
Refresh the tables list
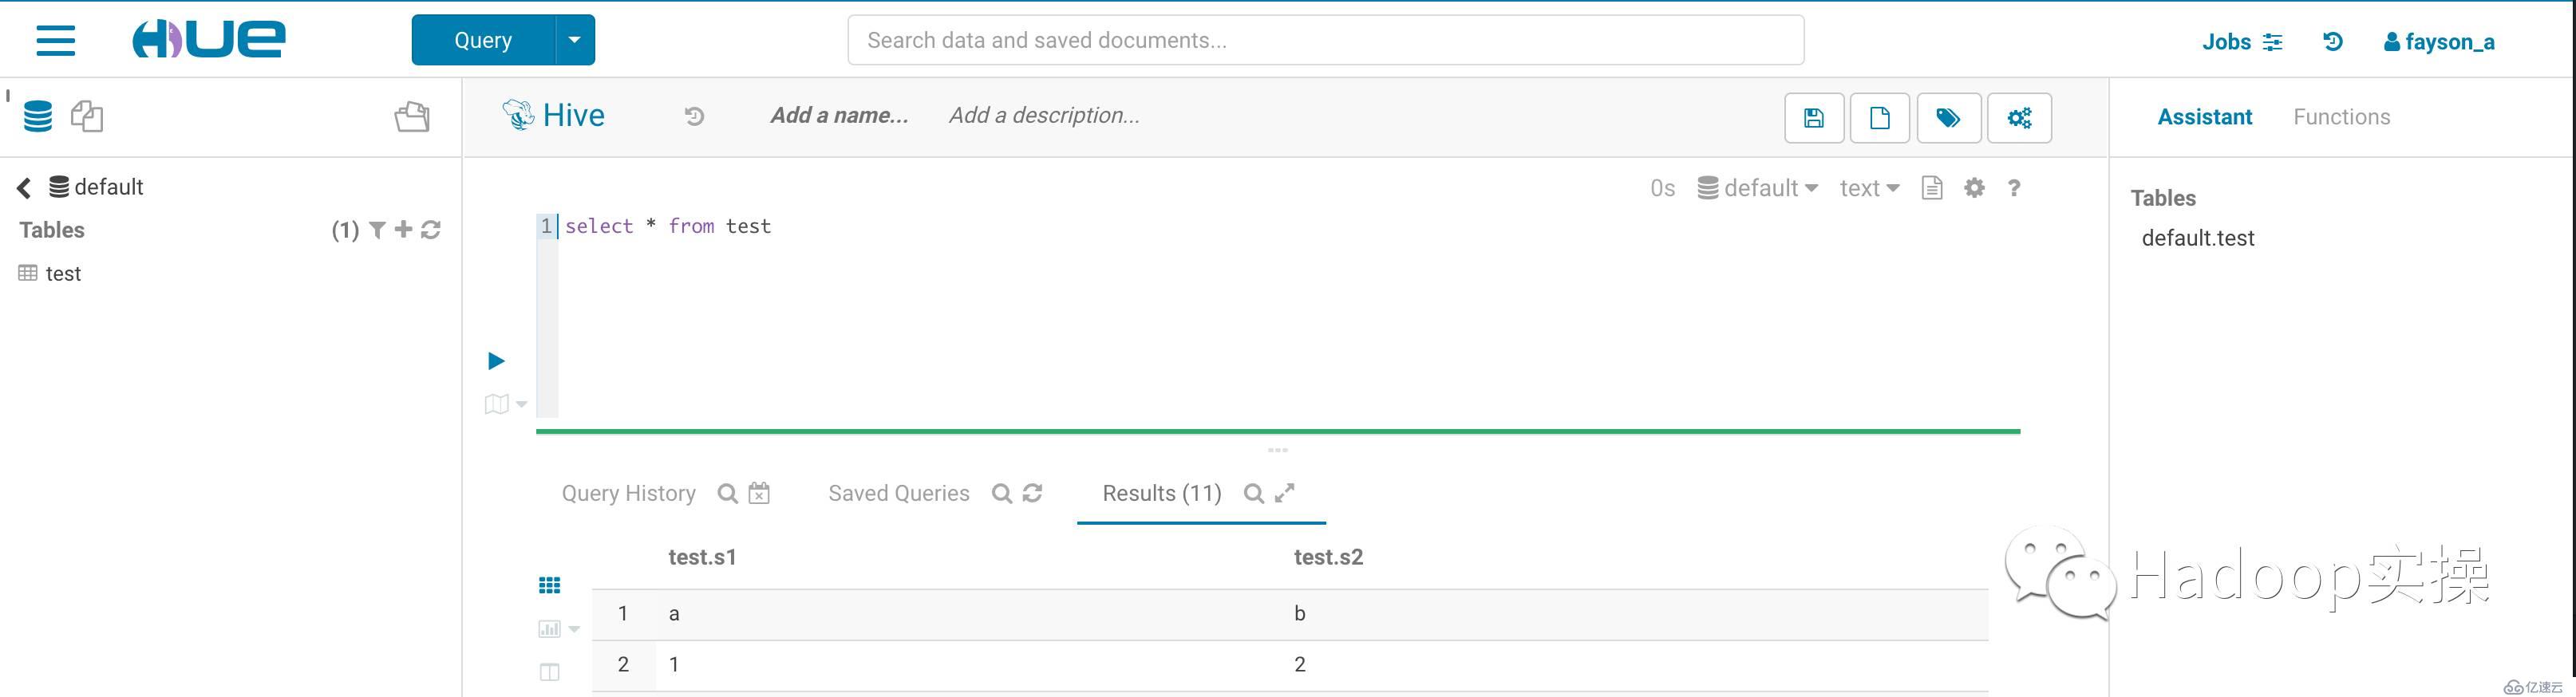click(x=431, y=230)
